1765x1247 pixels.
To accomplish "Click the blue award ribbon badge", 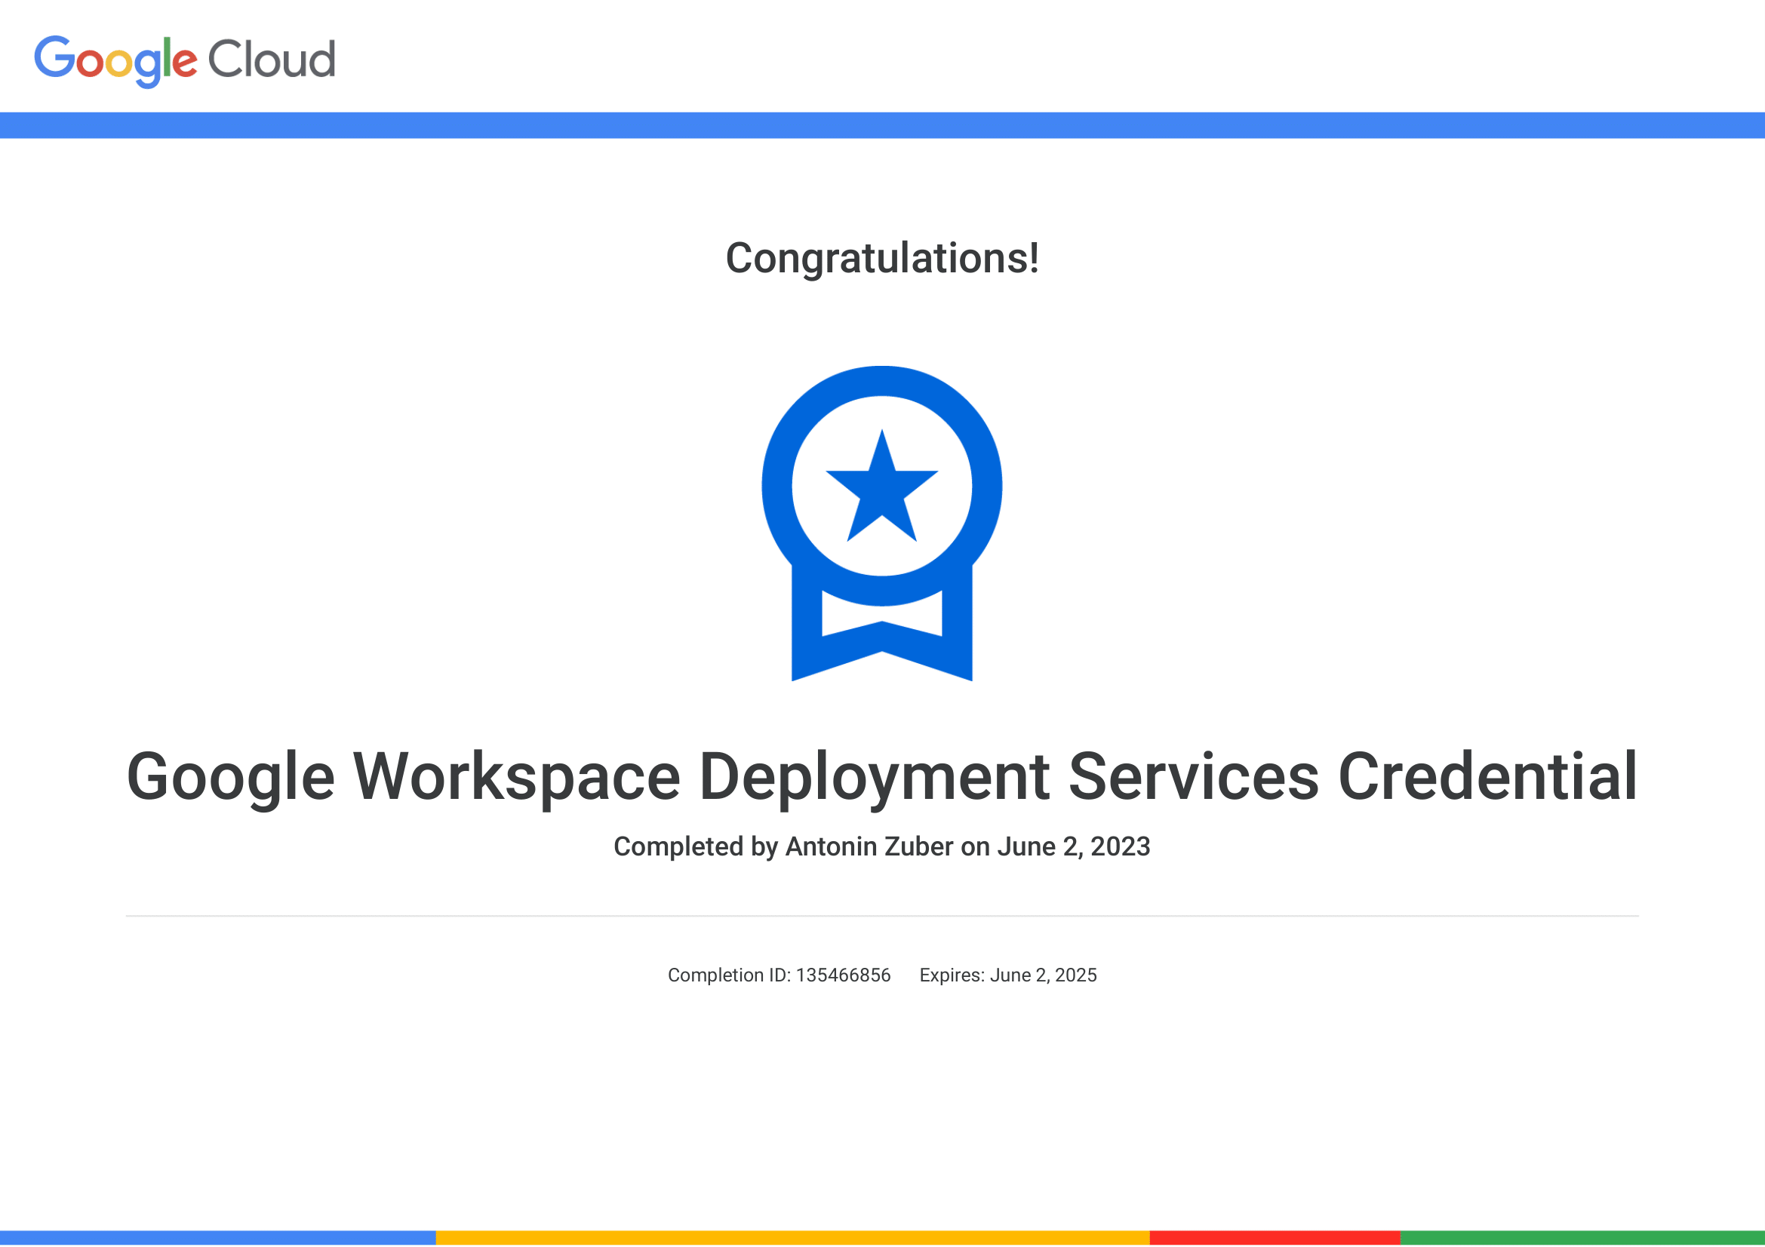I will [x=881, y=524].
